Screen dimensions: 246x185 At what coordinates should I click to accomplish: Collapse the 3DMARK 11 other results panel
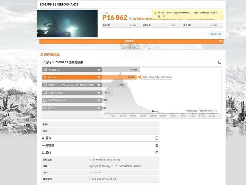coord(219,62)
